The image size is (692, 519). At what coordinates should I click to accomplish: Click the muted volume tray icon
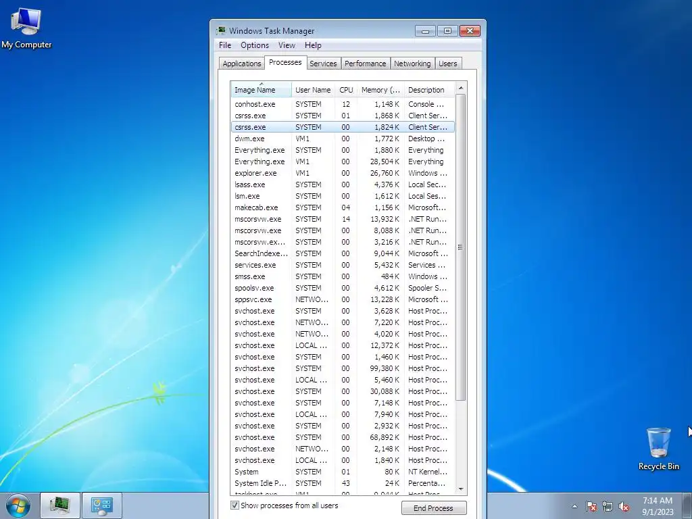(x=624, y=507)
